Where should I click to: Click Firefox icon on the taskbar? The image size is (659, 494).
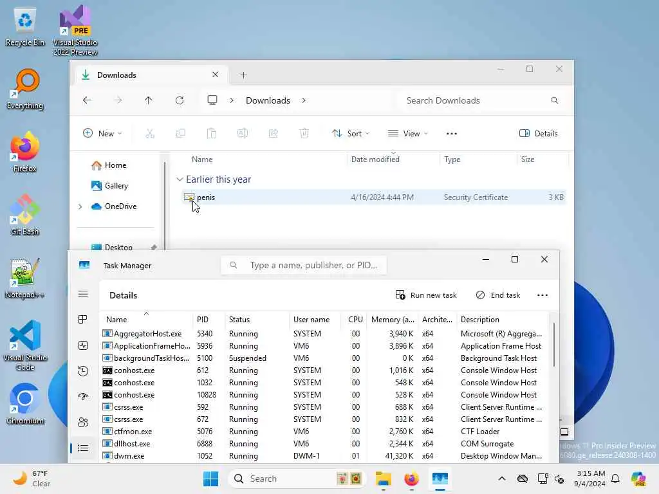411,479
